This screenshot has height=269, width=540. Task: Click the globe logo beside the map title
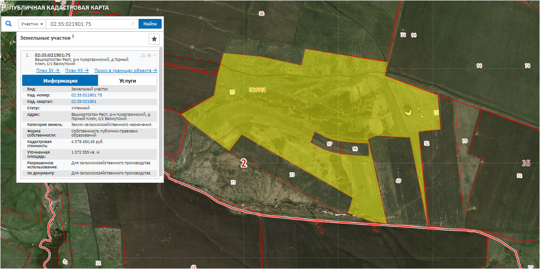pyautogui.click(x=4, y=7)
